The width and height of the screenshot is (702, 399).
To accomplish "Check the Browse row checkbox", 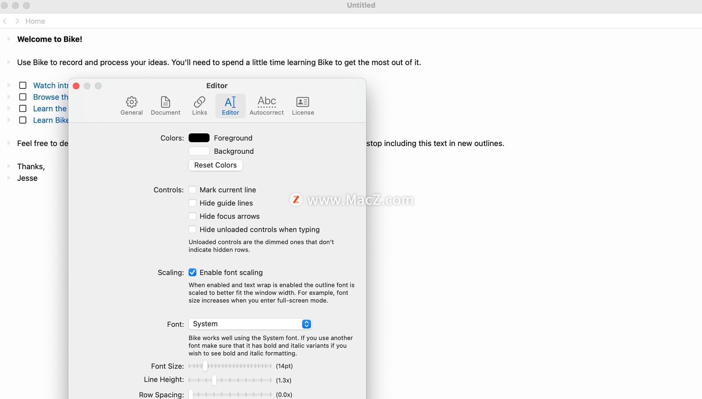I will (23, 97).
